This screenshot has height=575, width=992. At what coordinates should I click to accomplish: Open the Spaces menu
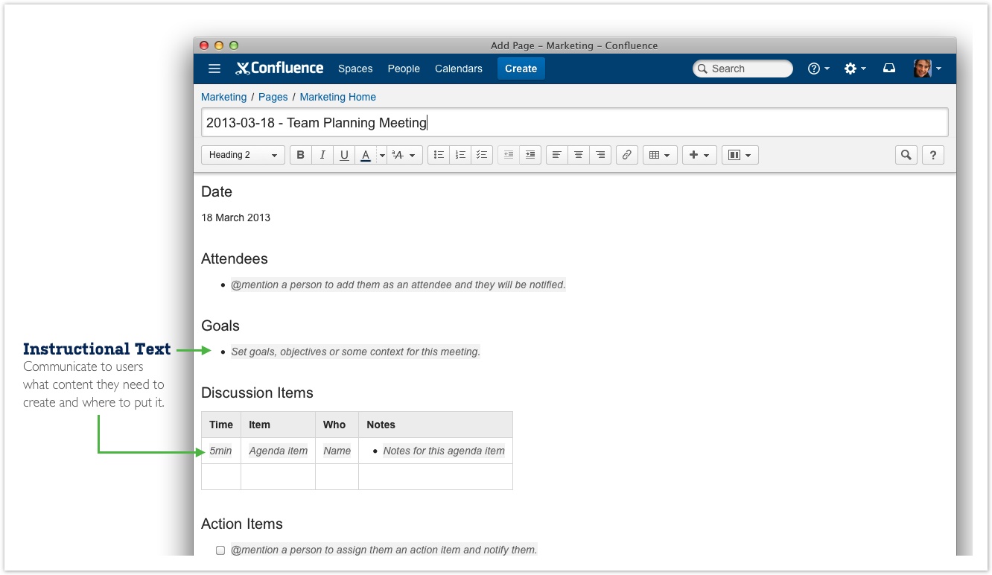(355, 68)
